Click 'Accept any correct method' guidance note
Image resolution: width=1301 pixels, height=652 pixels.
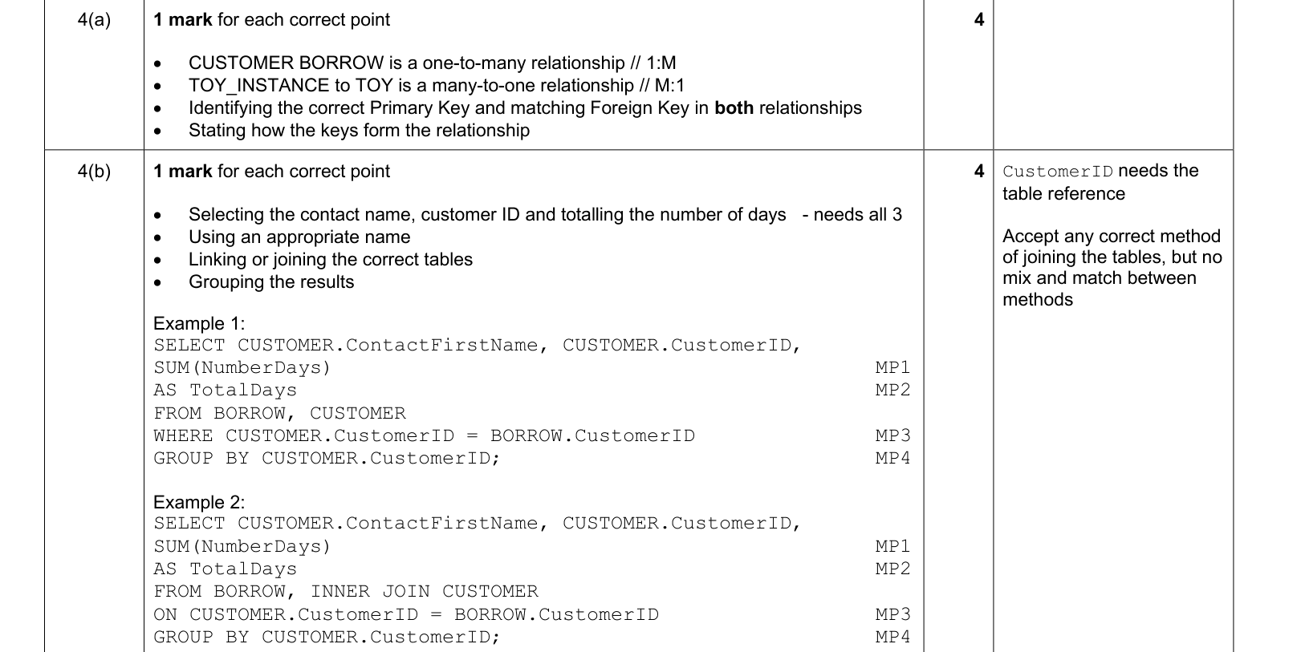[x=1112, y=268]
